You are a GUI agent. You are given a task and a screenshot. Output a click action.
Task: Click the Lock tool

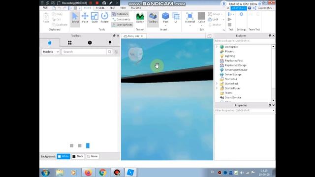click(213, 19)
